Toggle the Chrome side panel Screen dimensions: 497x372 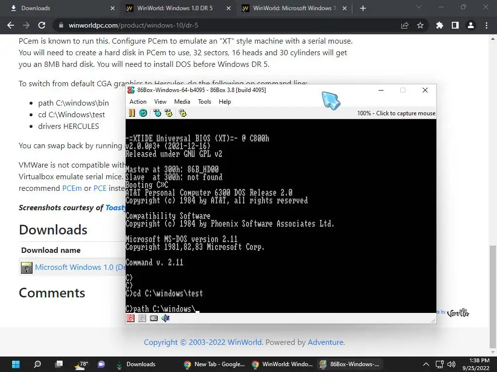455,25
